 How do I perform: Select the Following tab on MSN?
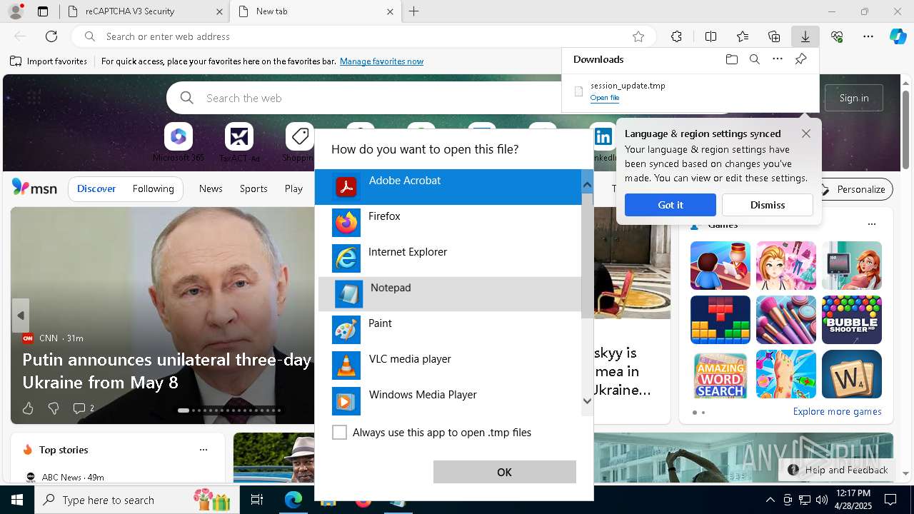point(153,188)
